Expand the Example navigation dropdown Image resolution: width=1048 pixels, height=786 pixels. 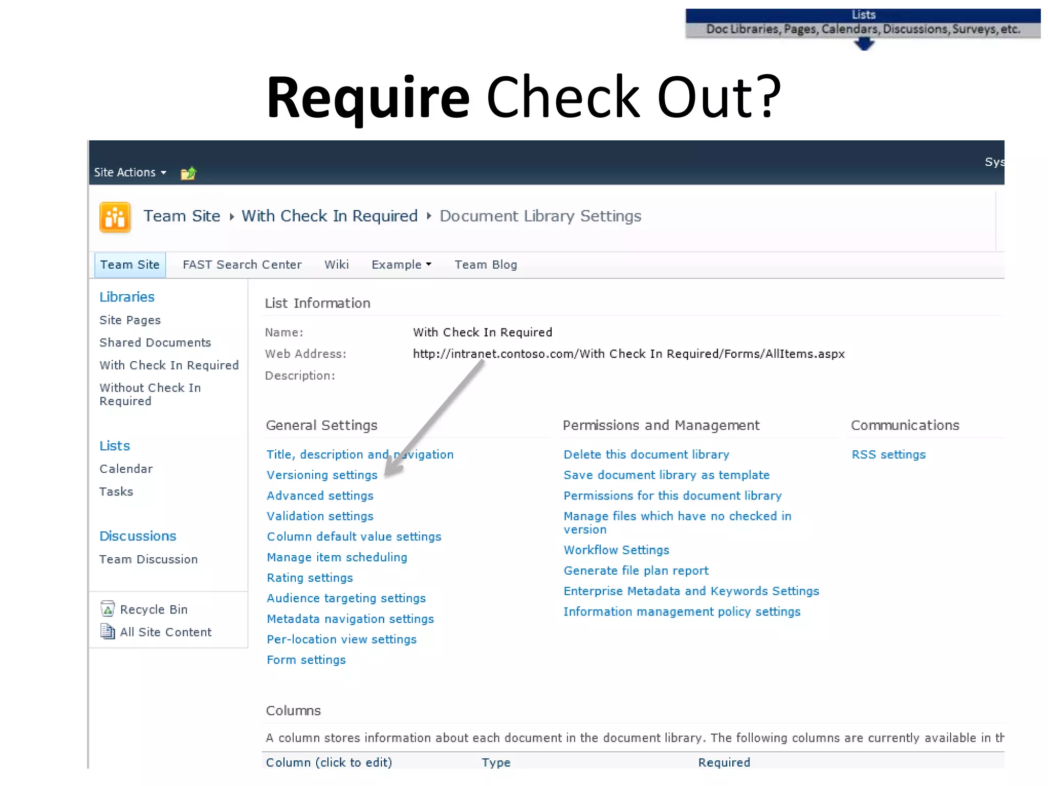pos(401,265)
